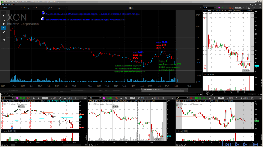The image size is (263, 147).
Task: Open drawing pencil tool in TPX daily chart
Action: [60, 98]
